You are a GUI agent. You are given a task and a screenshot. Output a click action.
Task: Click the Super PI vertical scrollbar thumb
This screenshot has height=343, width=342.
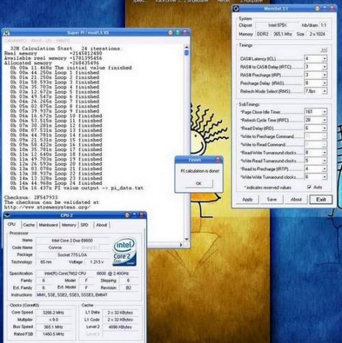tap(186, 53)
